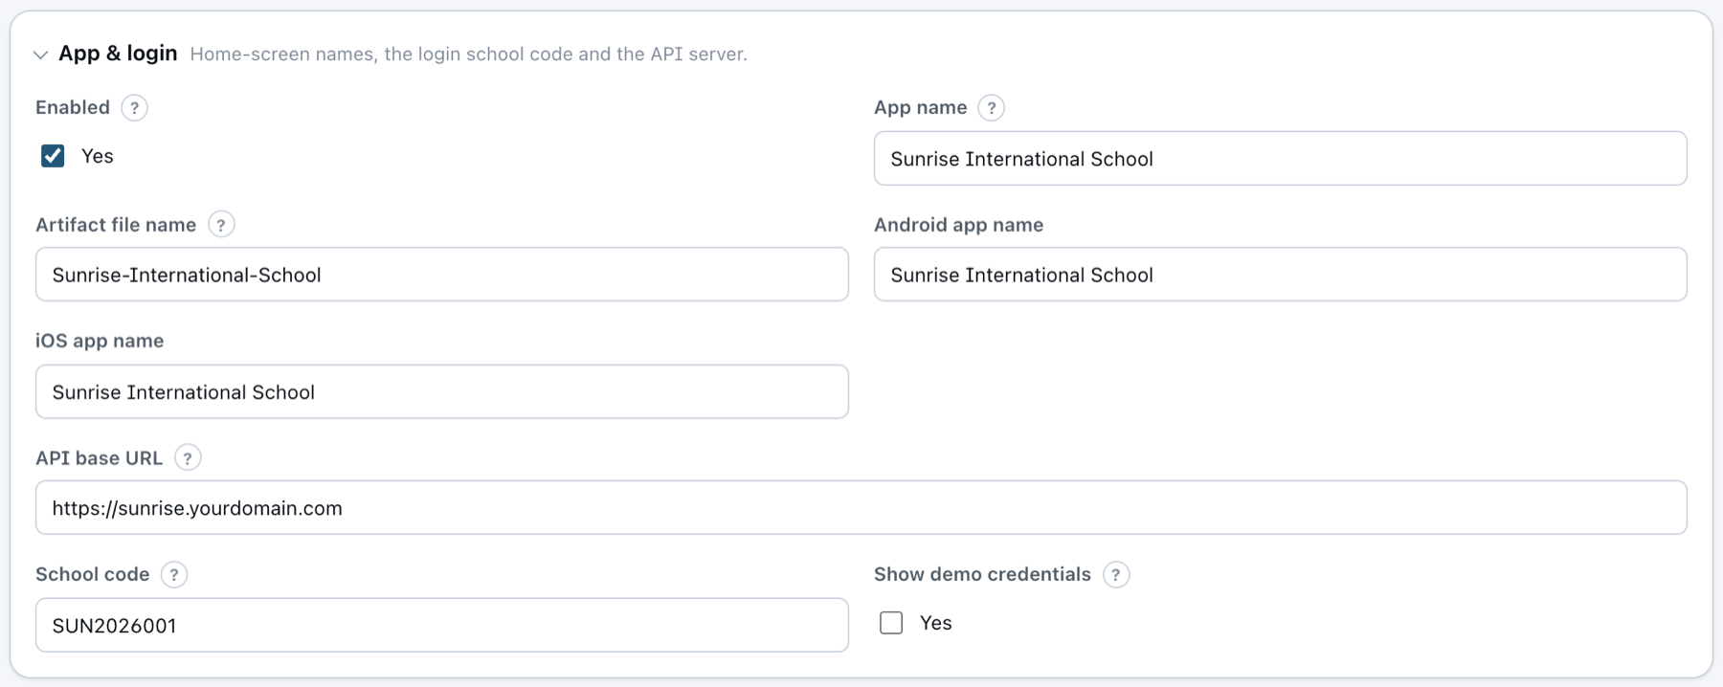Open help icon next to School code
The height and width of the screenshot is (687, 1723).
pyautogui.click(x=174, y=575)
